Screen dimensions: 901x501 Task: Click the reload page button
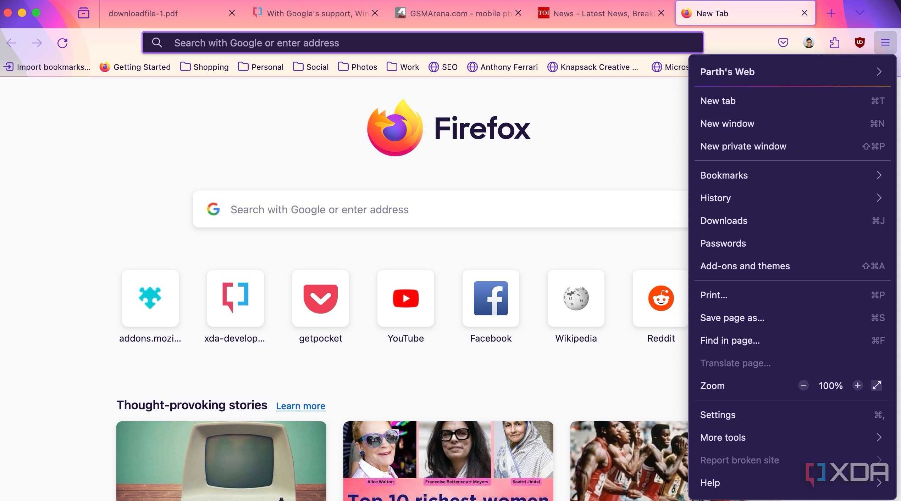coord(62,43)
